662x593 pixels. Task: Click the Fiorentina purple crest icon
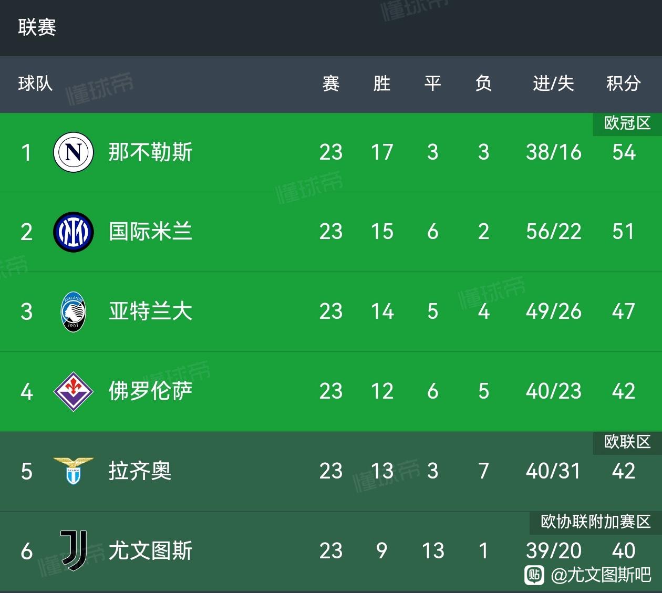tap(74, 391)
